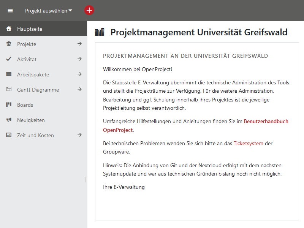The height and width of the screenshot is (228, 304).
Task: Click the layers icon beside Projekte
Action: coord(9,44)
